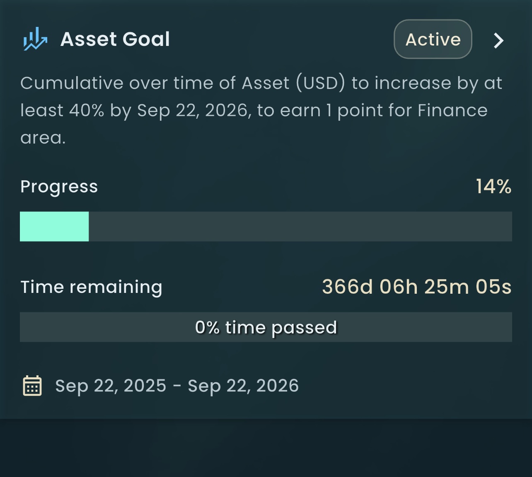532x477 pixels.
Task: Click the goal description paragraph
Action: tap(261, 110)
